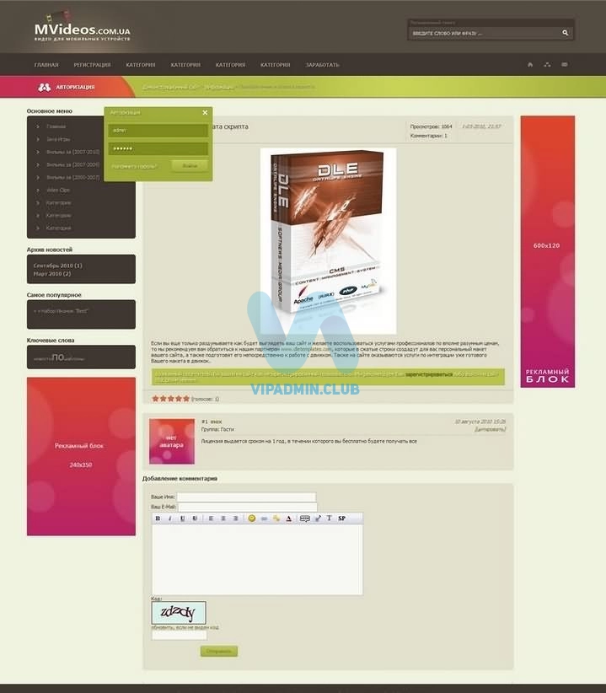Viewport: 606px width, 693px height.
Task: Toggle strikethrough formatting in comment editor
Action: pos(195,518)
